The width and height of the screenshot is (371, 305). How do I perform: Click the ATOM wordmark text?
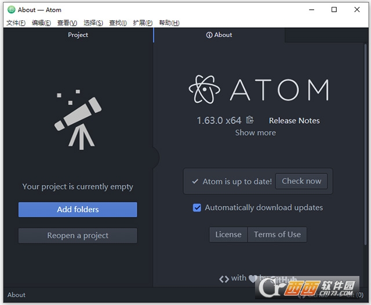pyautogui.click(x=279, y=90)
